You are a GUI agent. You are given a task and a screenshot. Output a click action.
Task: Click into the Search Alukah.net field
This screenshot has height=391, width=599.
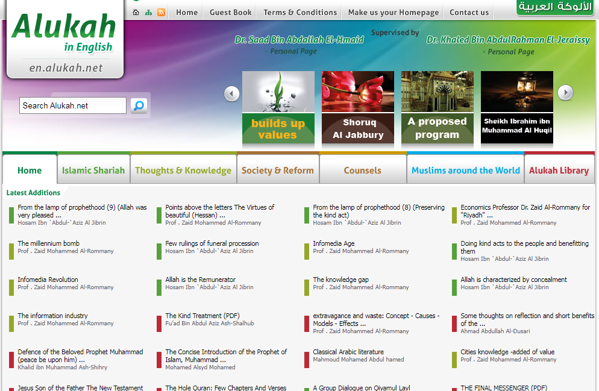point(73,105)
